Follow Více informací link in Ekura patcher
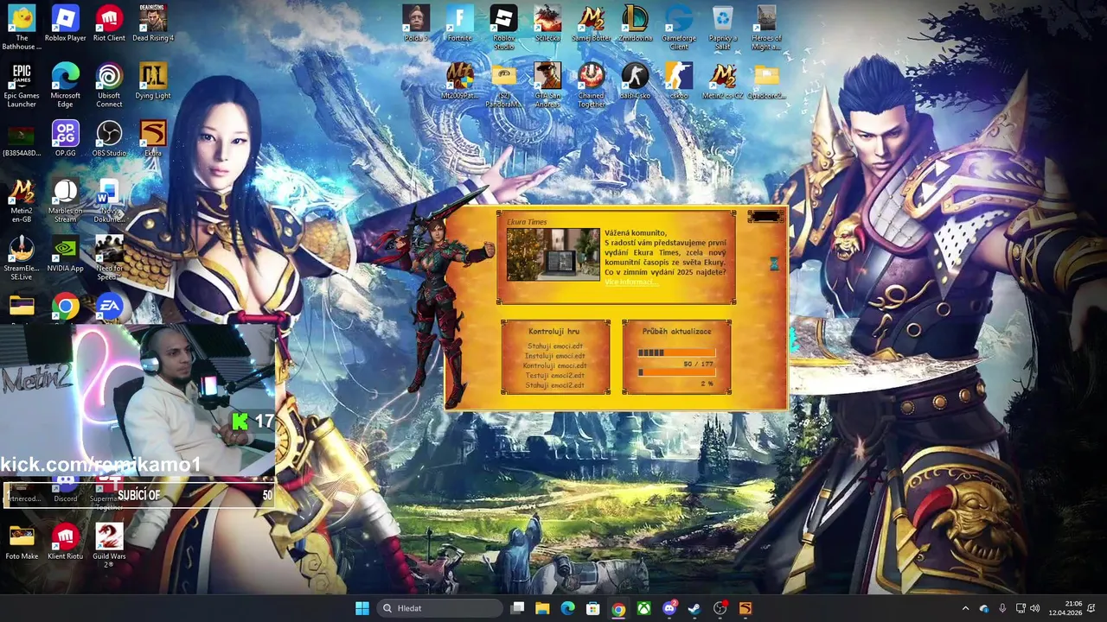Viewport: 1107px width, 622px height. [x=630, y=282]
